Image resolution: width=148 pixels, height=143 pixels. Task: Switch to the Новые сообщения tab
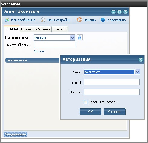point(35,29)
